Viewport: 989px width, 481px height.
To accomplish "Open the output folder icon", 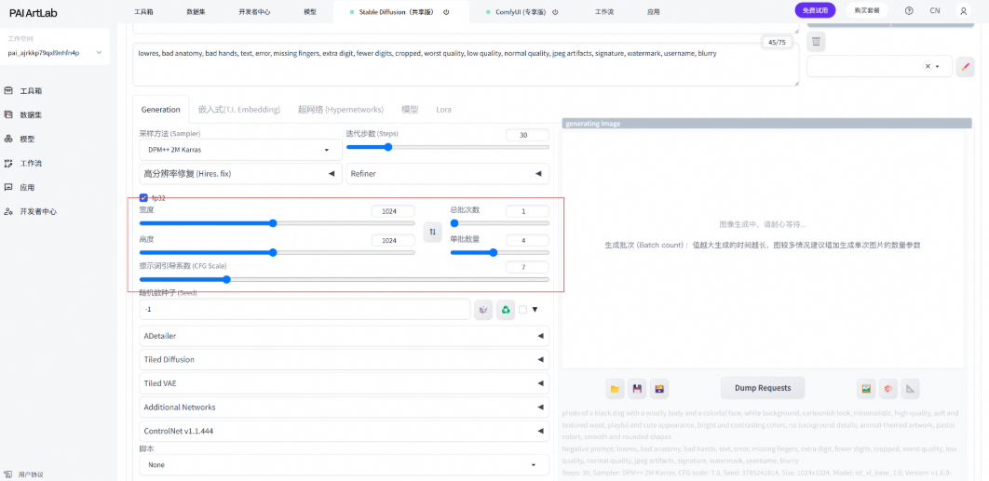I will pyautogui.click(x=615, y=388).
